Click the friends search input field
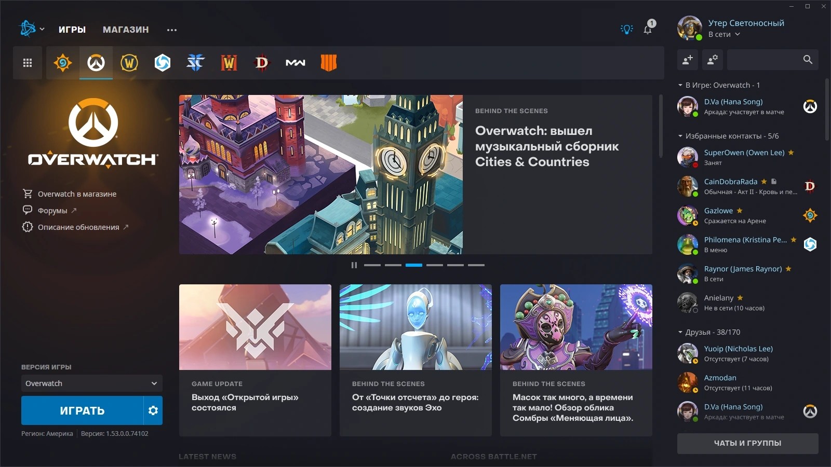 763,60
